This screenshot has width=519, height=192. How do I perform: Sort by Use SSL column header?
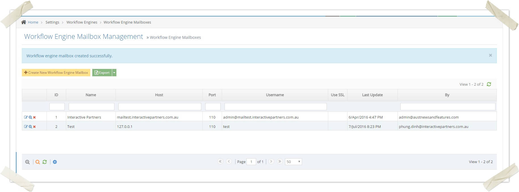338,95
